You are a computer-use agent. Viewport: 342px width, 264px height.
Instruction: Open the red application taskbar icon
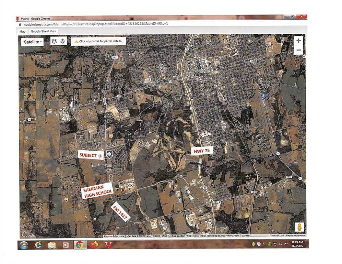[x=108, y=245]
